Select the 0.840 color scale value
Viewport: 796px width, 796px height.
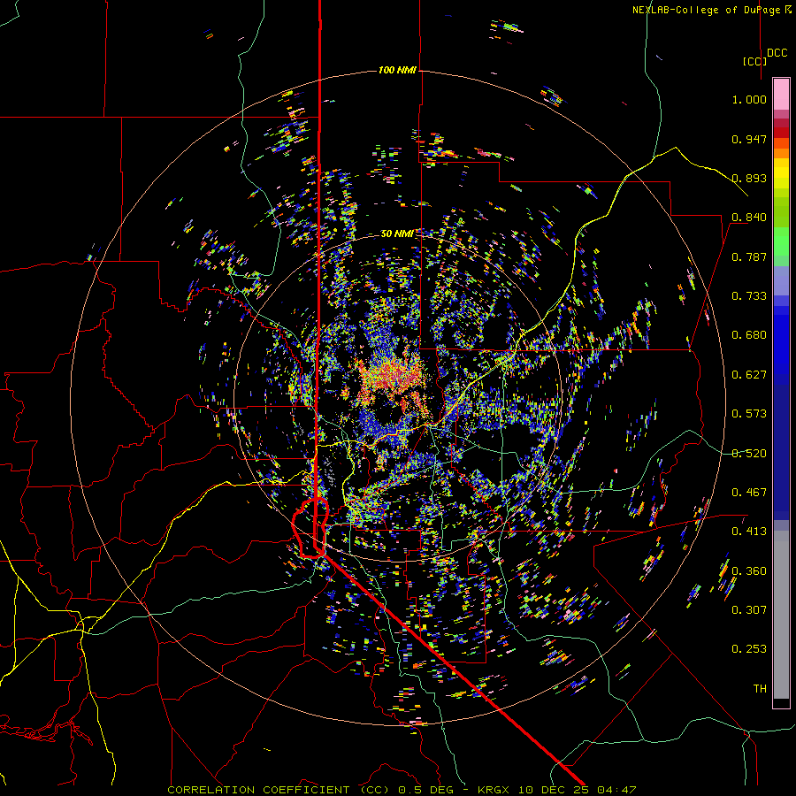pyautogui.click(x=749, y=218)
